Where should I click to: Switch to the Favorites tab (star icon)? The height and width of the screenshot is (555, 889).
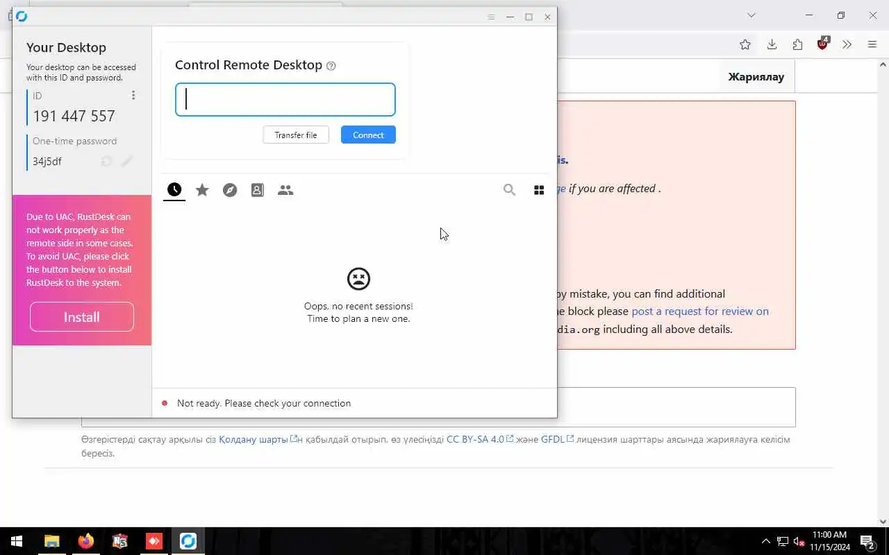pos(202,189)
